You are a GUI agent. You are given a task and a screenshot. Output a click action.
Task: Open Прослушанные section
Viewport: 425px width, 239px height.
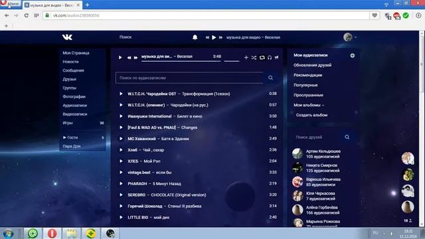point(308,95)
